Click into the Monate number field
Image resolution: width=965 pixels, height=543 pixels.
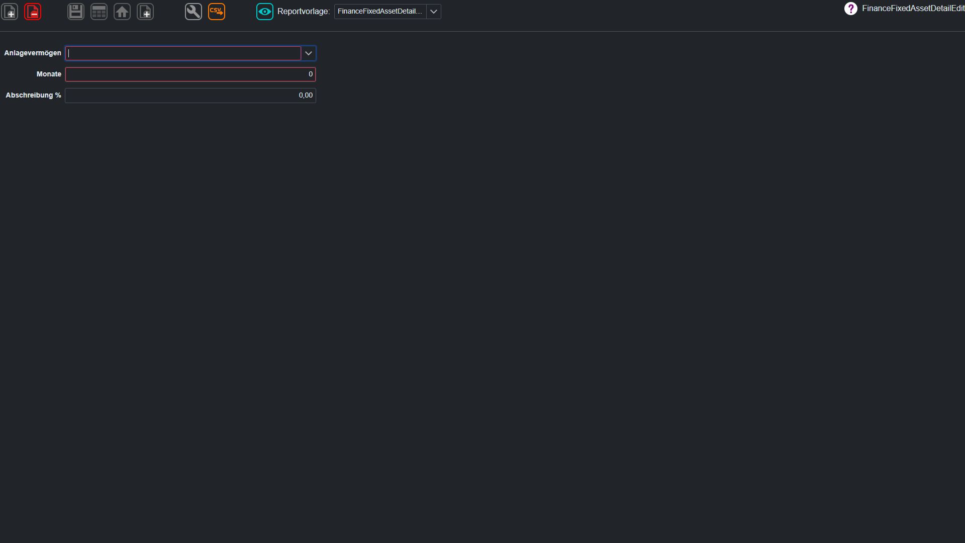coord(190,74)
